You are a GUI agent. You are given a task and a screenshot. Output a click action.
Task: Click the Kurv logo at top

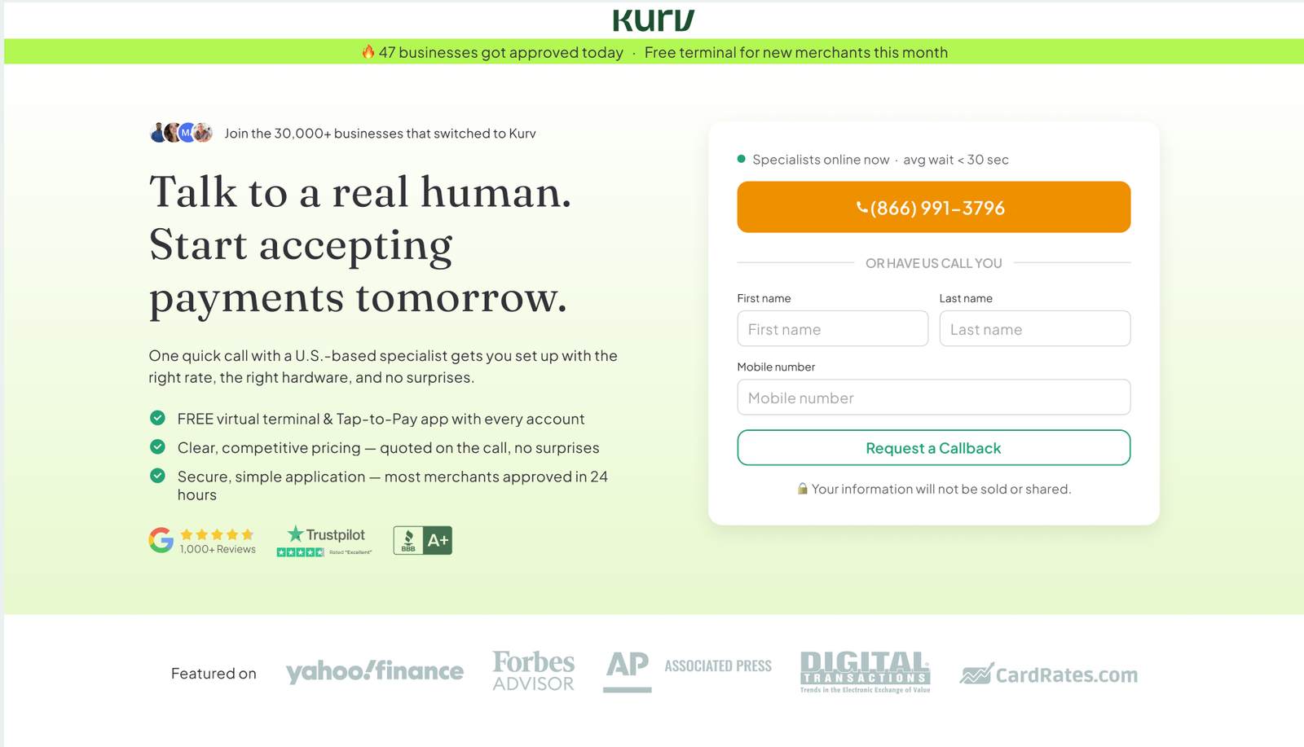[x=654, y=20]
